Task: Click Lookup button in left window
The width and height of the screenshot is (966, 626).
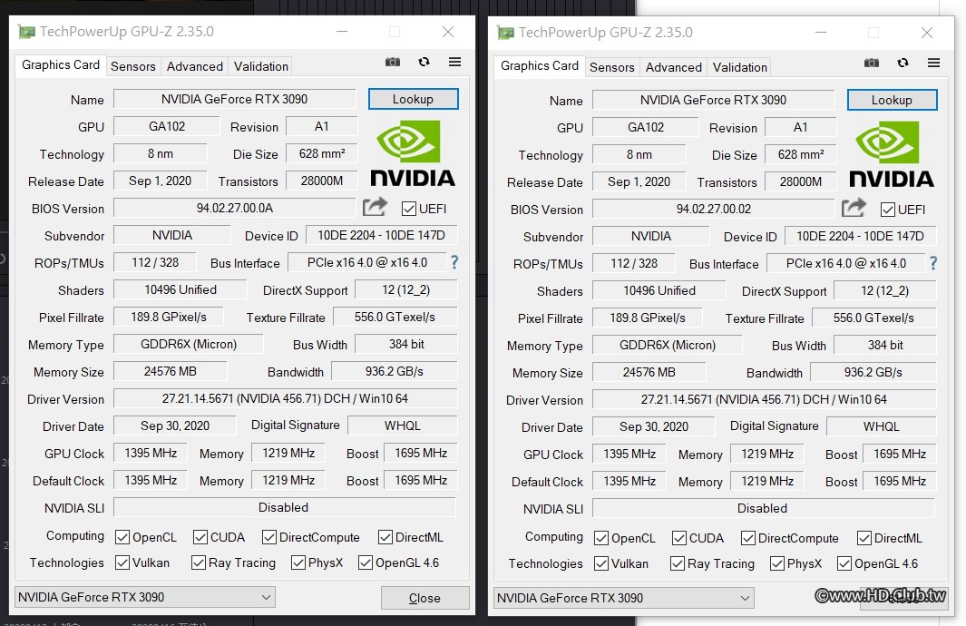Action: tap(414, 99)
